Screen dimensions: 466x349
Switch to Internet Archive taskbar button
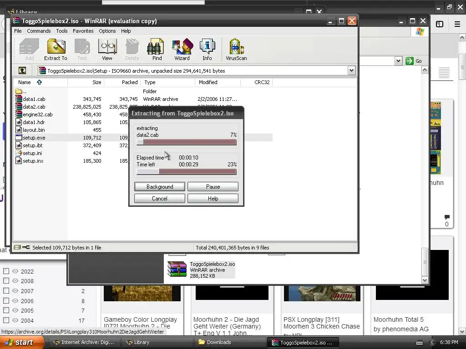84,342
